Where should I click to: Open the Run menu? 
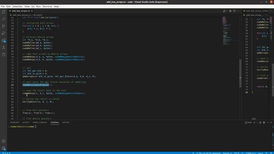pyautogui.click(x=39, y=6)
